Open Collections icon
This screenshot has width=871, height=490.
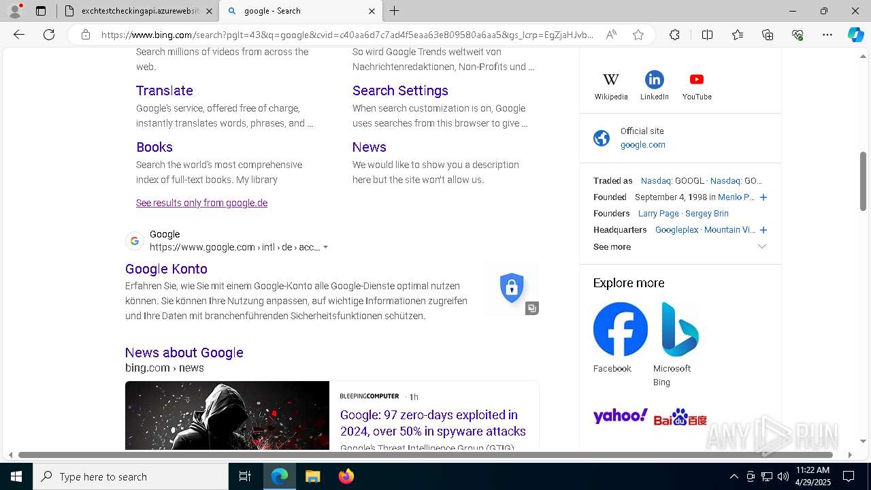pos(768,35)
